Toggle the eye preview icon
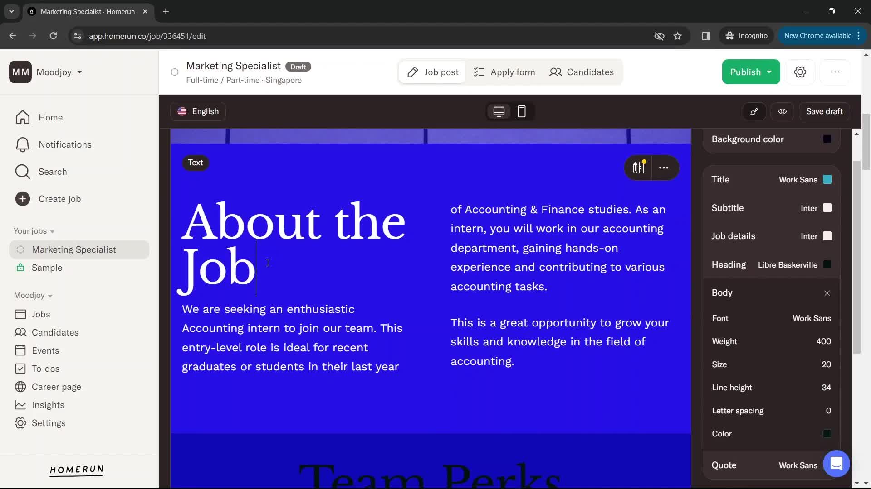The image size is (871, 489). pos(783,112)
